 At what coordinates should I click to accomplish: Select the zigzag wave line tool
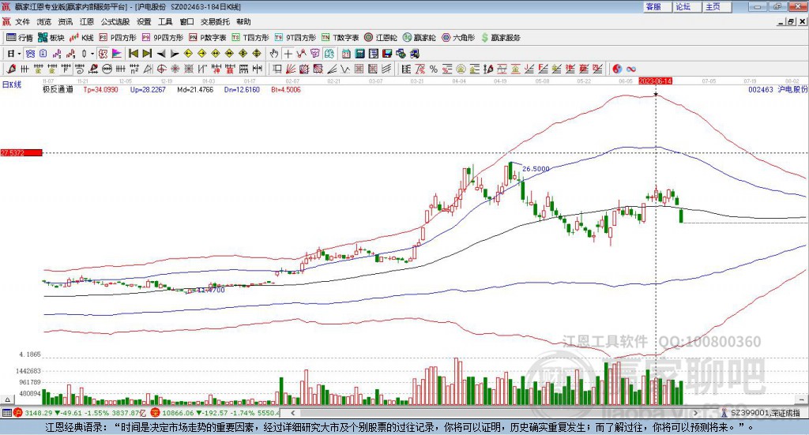click(345, 69)
